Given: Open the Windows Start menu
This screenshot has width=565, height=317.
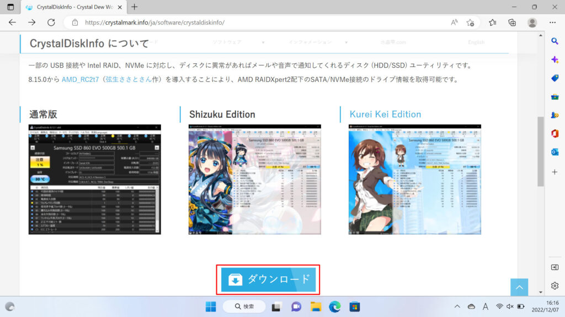Looking at the screenshot, I should [x=210, y=307].
